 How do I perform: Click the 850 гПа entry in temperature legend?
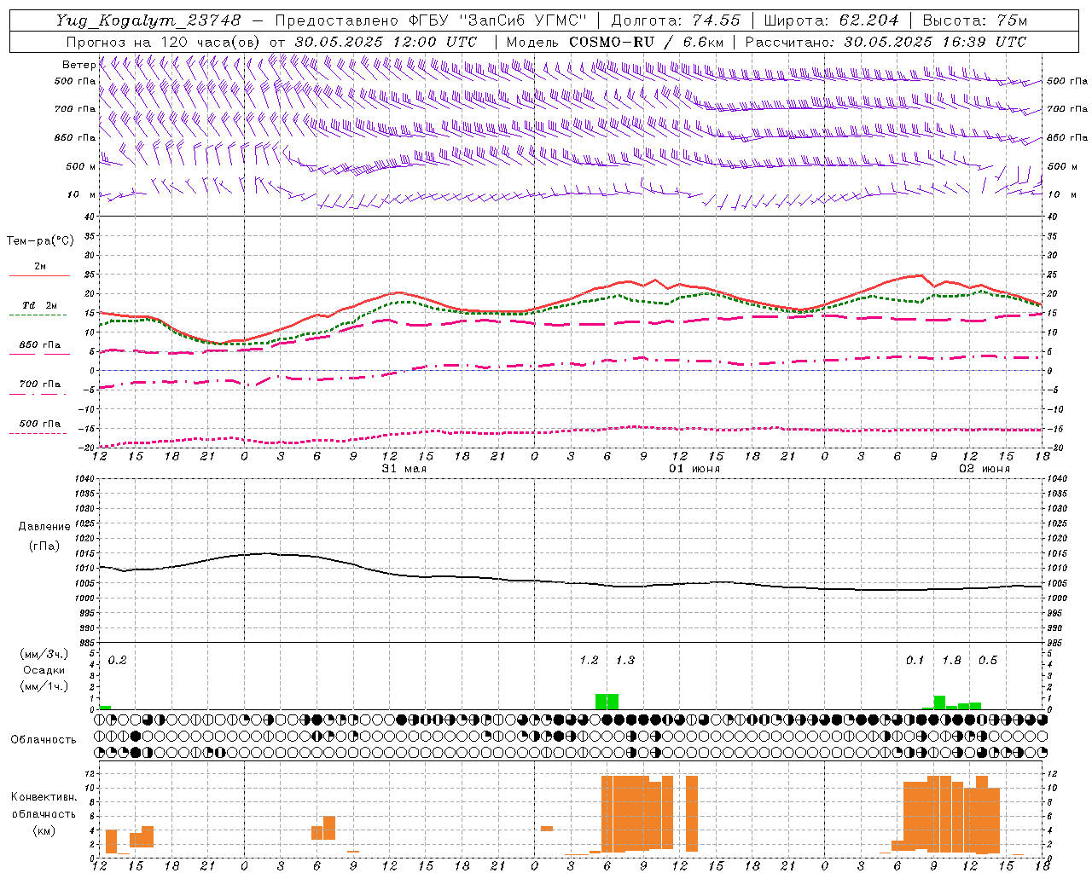[40, 345]
